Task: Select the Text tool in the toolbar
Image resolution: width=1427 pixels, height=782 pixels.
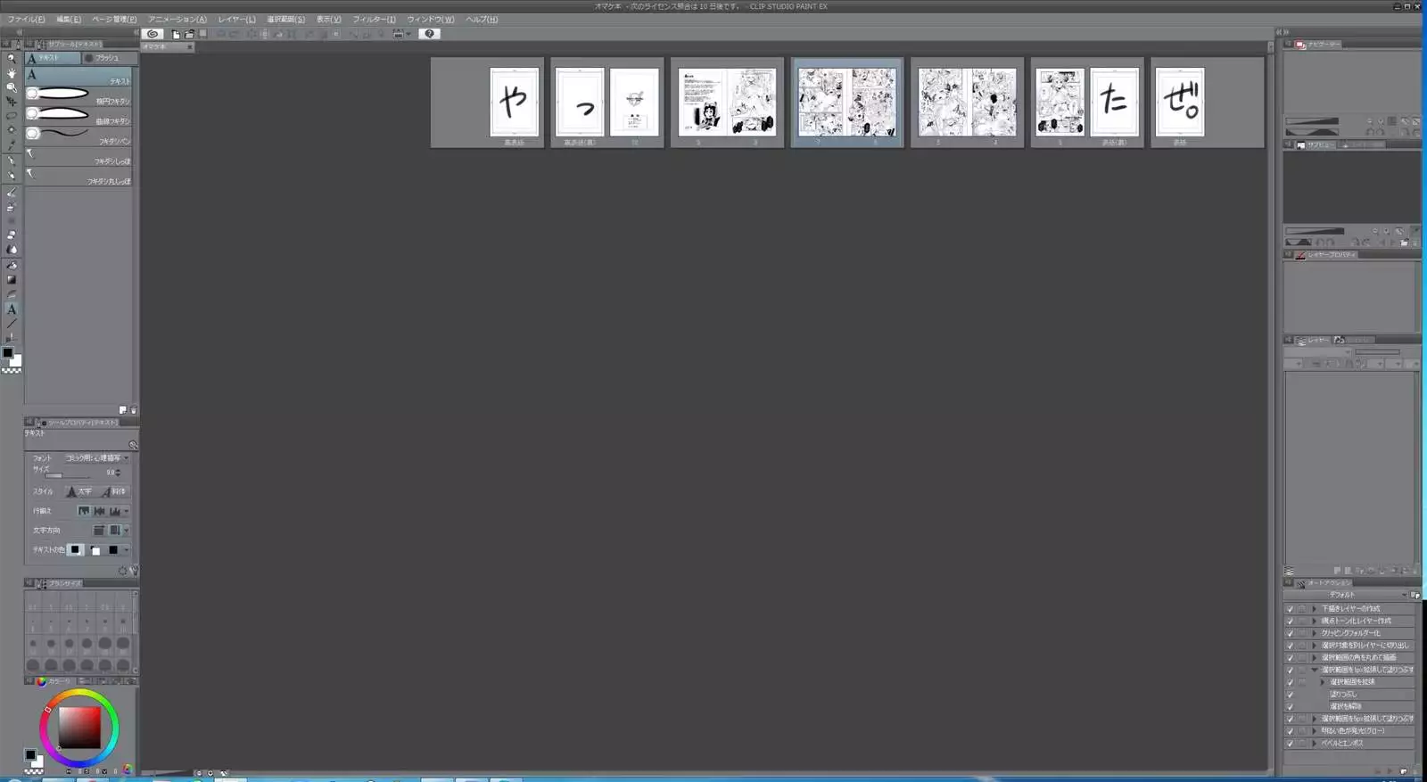Action: coord(12,309)
